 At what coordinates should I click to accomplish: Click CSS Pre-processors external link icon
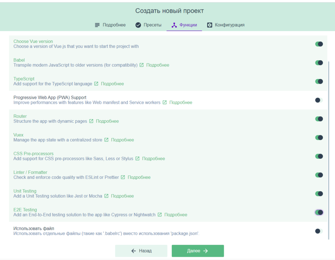click(x=137, y=158)
